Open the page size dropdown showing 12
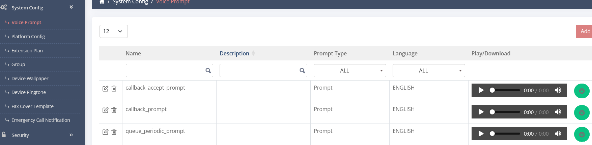Viewport: 592px width, 145px height. pos(114,31)
